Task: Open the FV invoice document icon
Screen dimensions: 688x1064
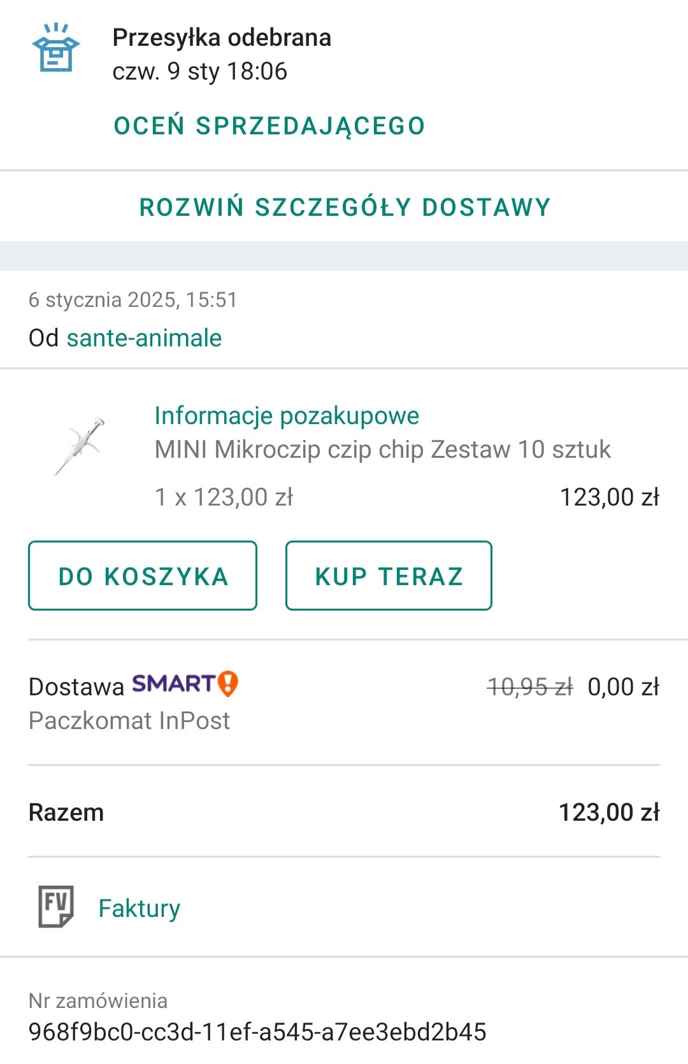Action: coord(56,906)
